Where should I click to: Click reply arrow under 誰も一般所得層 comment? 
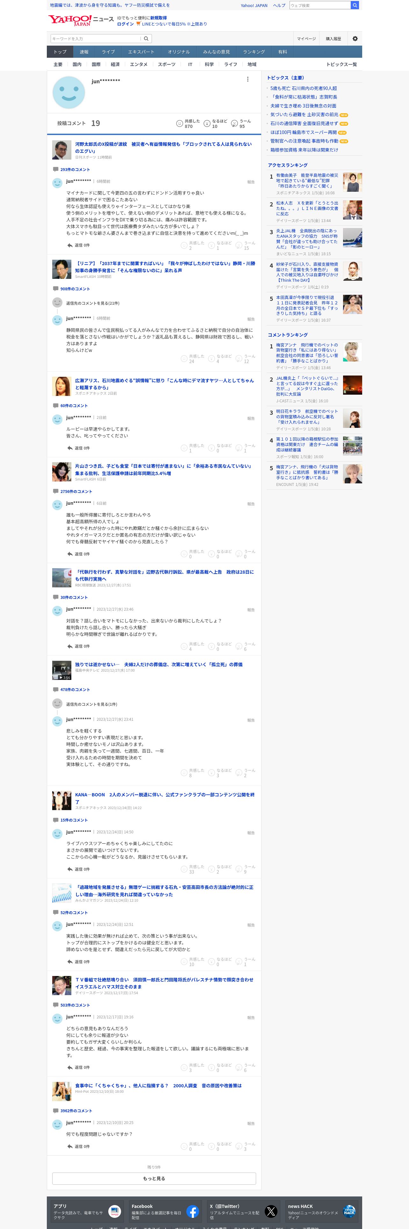(70, 554)
